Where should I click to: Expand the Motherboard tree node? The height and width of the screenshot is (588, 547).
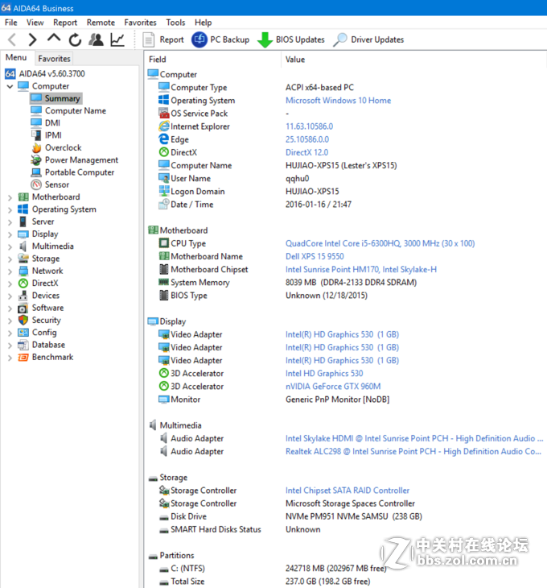pos(10,197)
